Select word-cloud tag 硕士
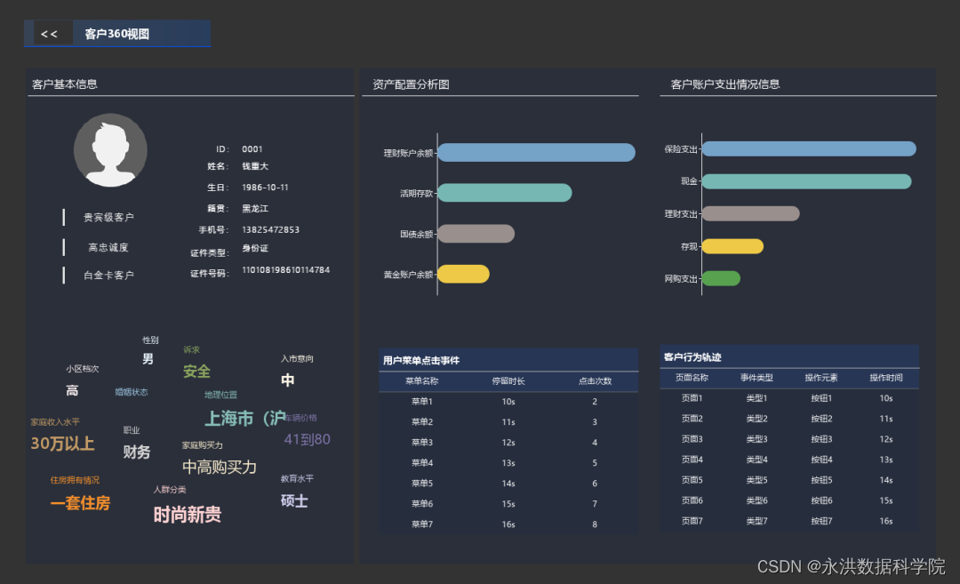The image size is (960, 584). point(294,500)
